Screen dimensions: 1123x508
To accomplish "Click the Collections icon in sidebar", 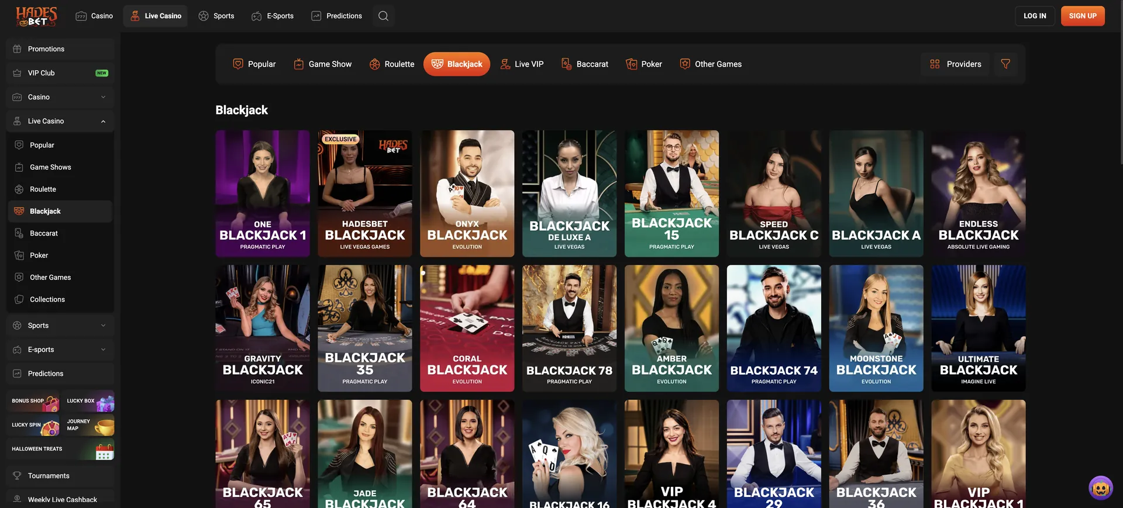I will [19, 299].
